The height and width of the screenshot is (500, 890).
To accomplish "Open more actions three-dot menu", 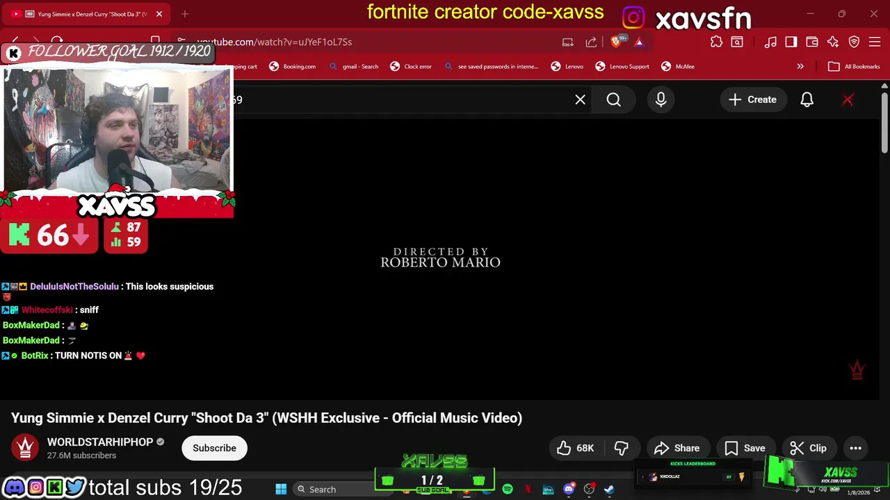I will (855, 448).
